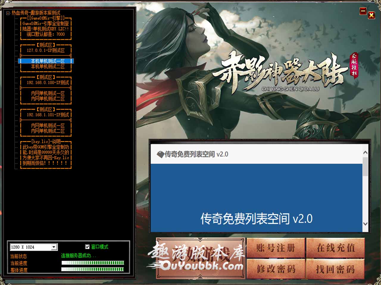Minimize the launcher with the top-right minus icon
Image resolution: width=381 pixels, height=285 pixels.
coord(363,11)
